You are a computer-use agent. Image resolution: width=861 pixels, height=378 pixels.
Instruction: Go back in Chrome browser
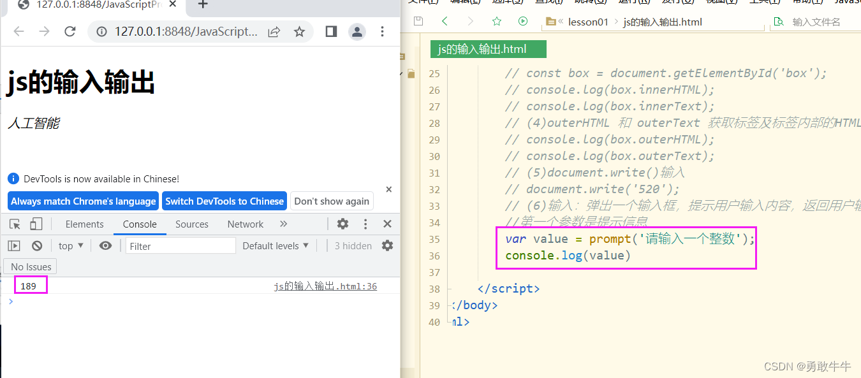[18, 31]
